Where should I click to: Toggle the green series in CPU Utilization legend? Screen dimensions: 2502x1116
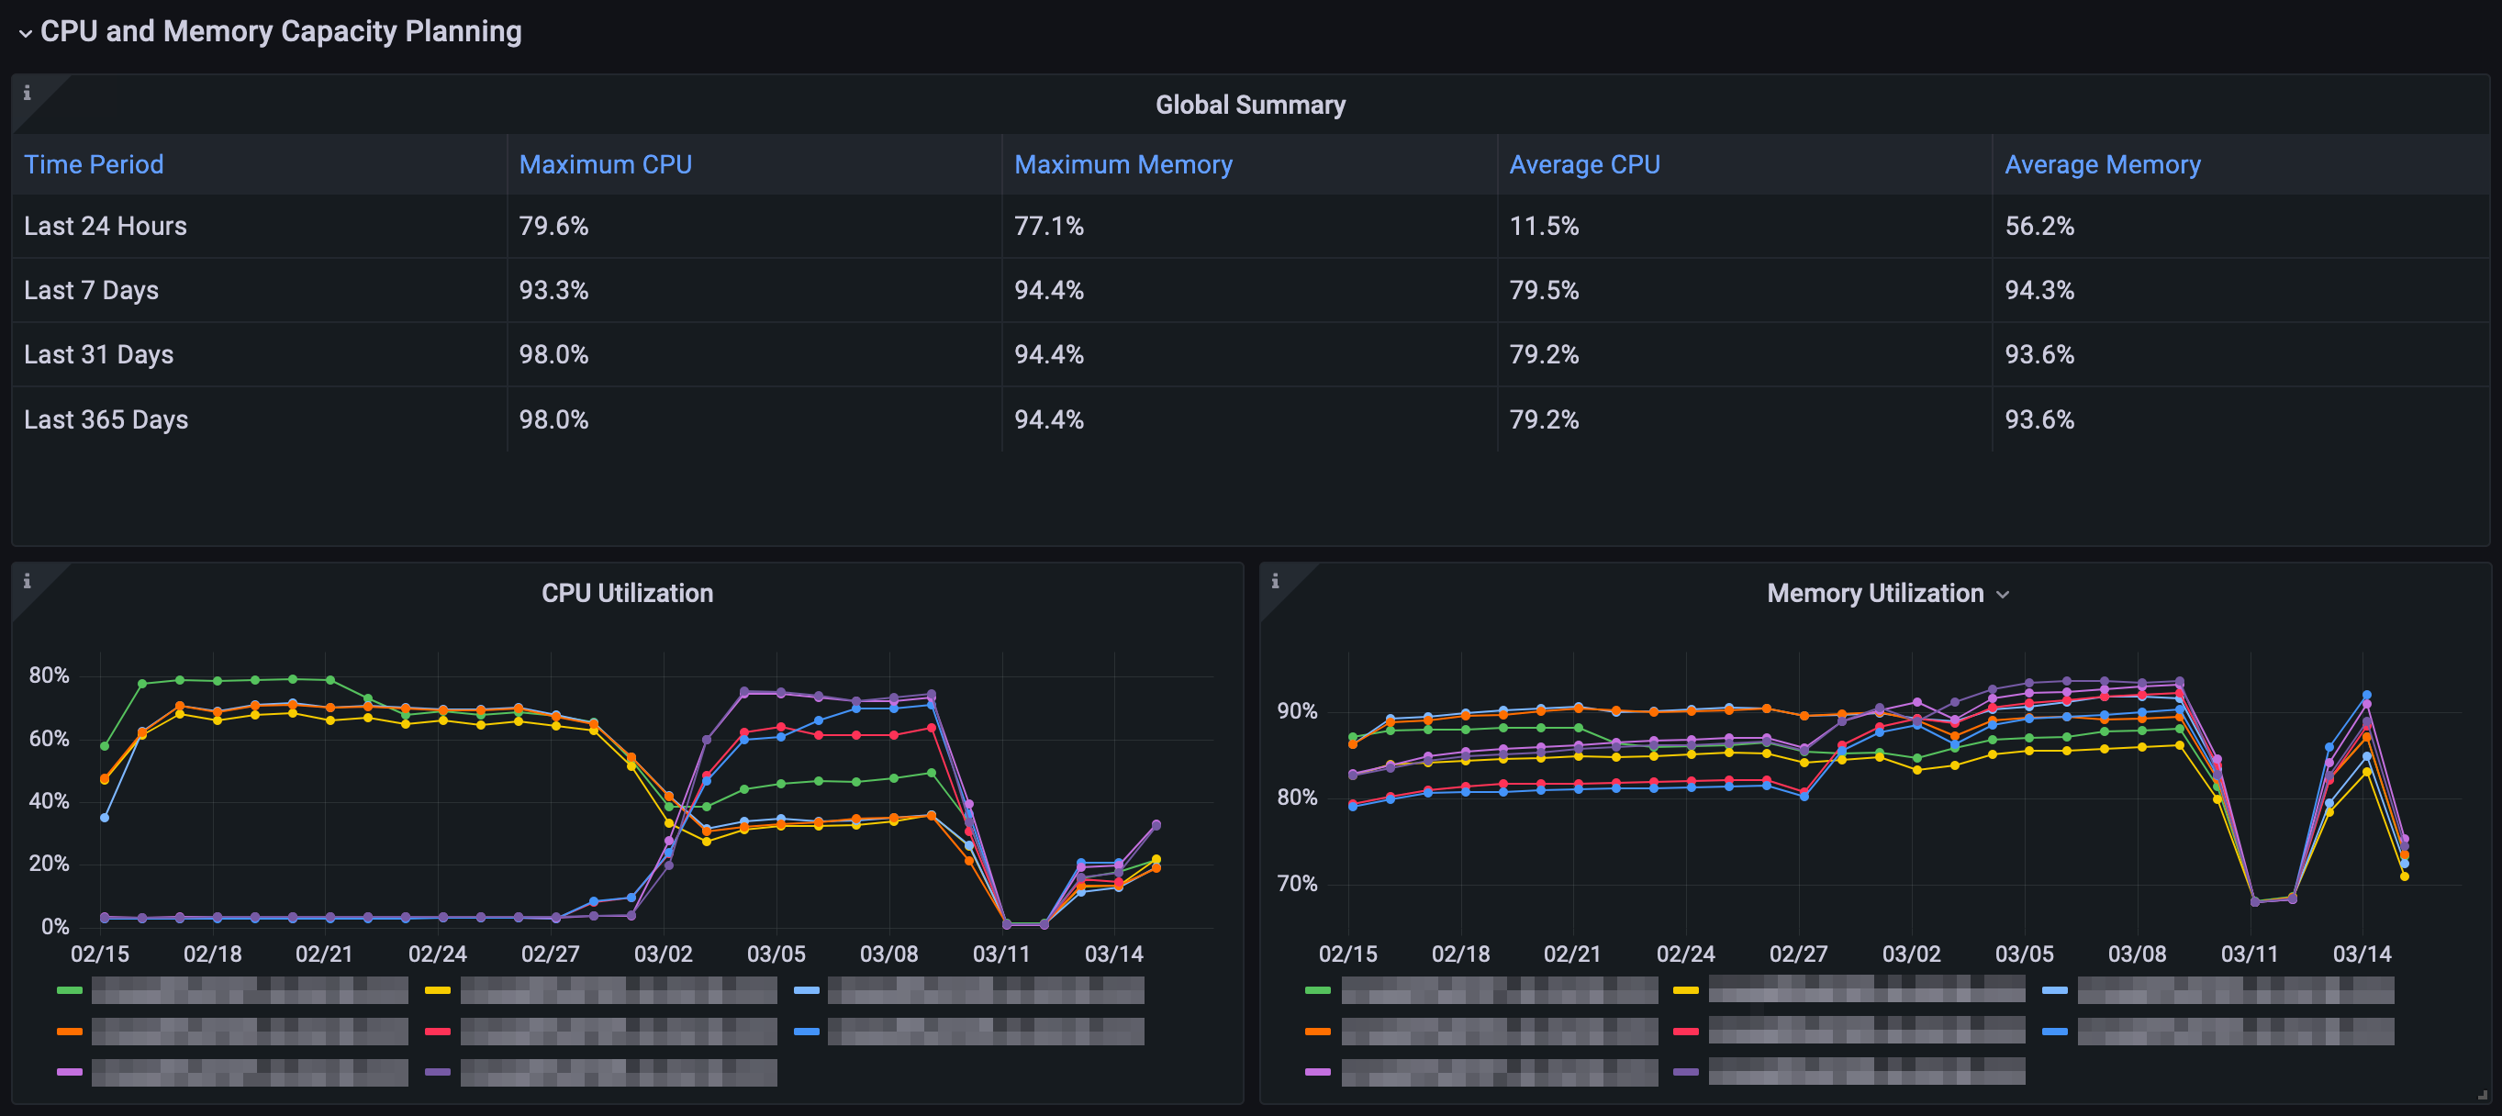coord(249,989)
